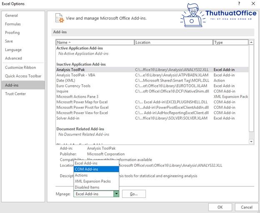Image resolution: width=260 pixels, height=213 pixels.
Task: Select Microsoft Actions Pane 3 row
Action: [152, 97]
